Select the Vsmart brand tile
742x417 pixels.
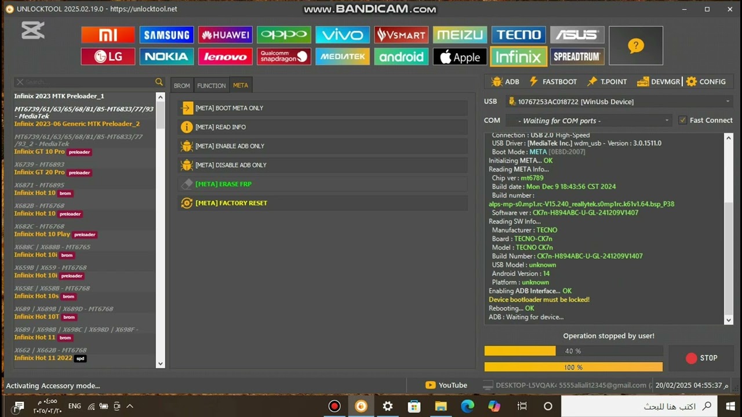click(x=401, y=35)
